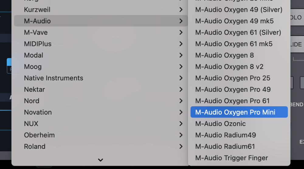Expand the Novation submenu arrow
Viewport: 304px width, 169px height.
click(x=181, y=112)
